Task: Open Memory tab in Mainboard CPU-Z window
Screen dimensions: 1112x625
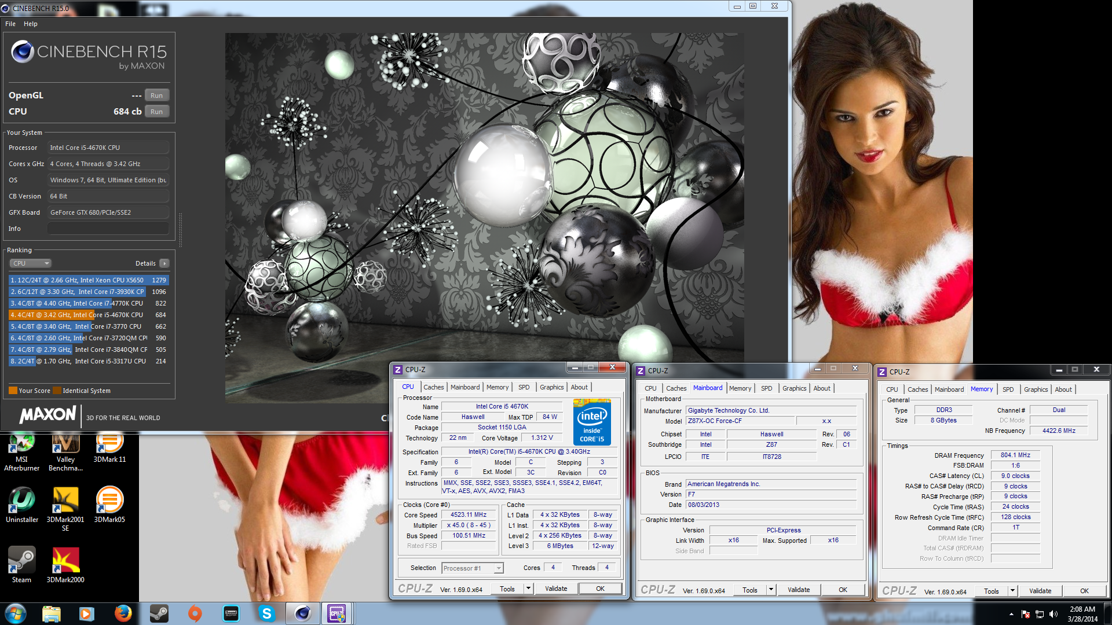Action: coord(740,388)
